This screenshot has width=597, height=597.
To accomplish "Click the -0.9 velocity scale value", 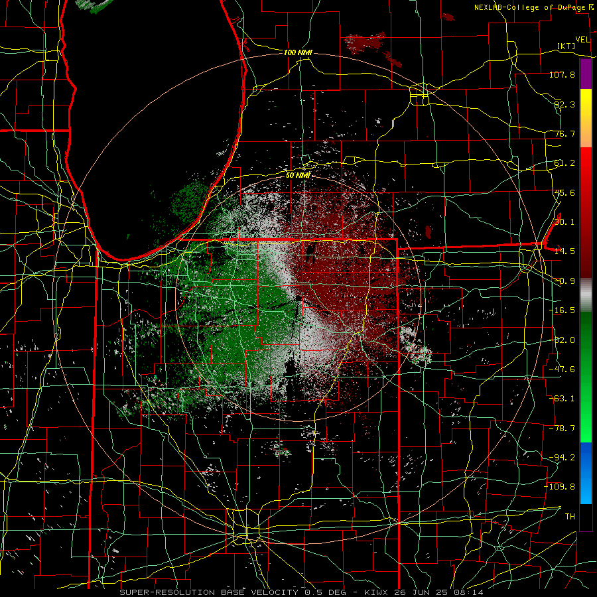I will click(x=564, y=281).
